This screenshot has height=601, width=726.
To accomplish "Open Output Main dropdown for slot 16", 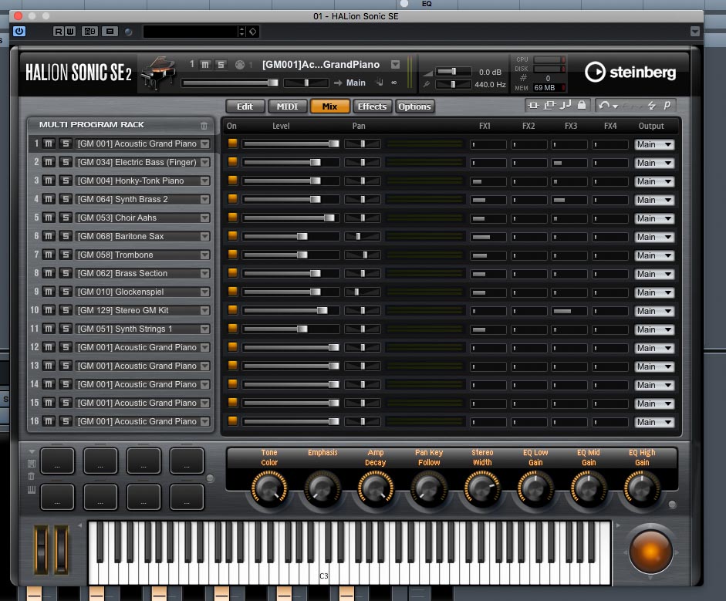I will click(x=654, y=422).
